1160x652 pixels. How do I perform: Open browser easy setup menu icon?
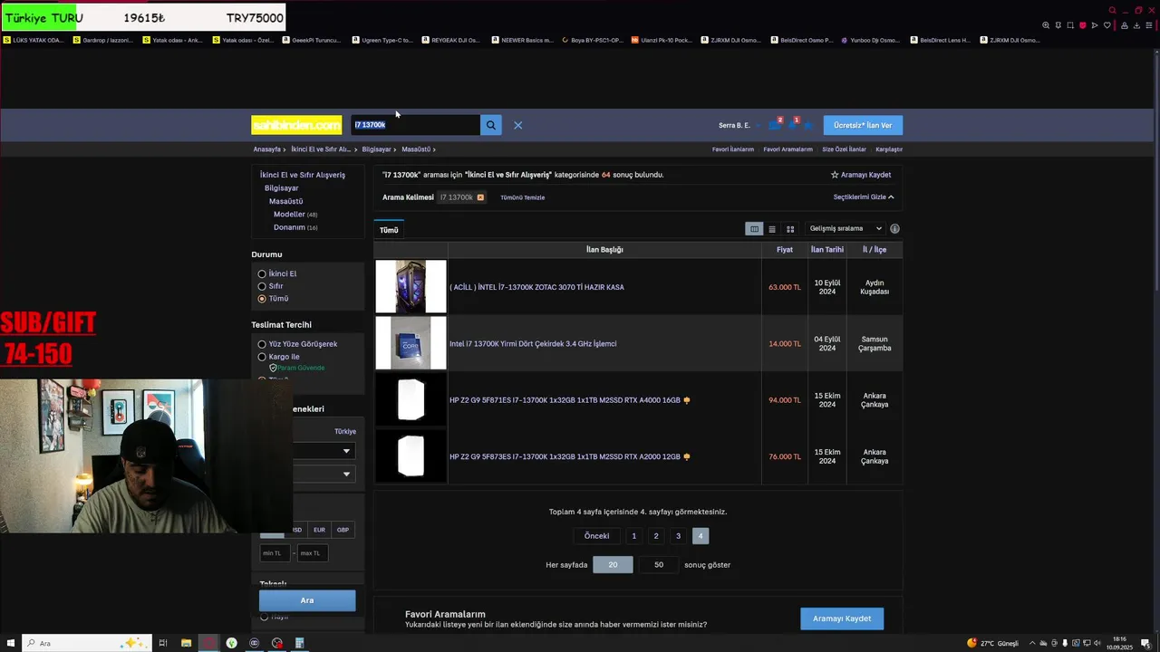1150,25
